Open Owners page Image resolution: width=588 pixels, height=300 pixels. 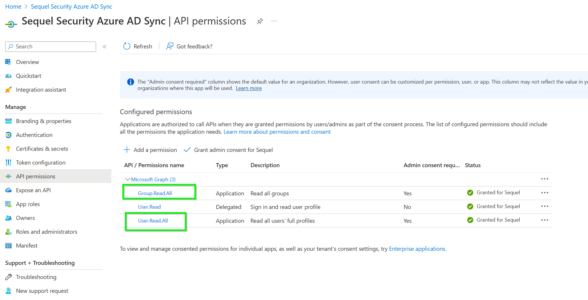tap(25, 218)
